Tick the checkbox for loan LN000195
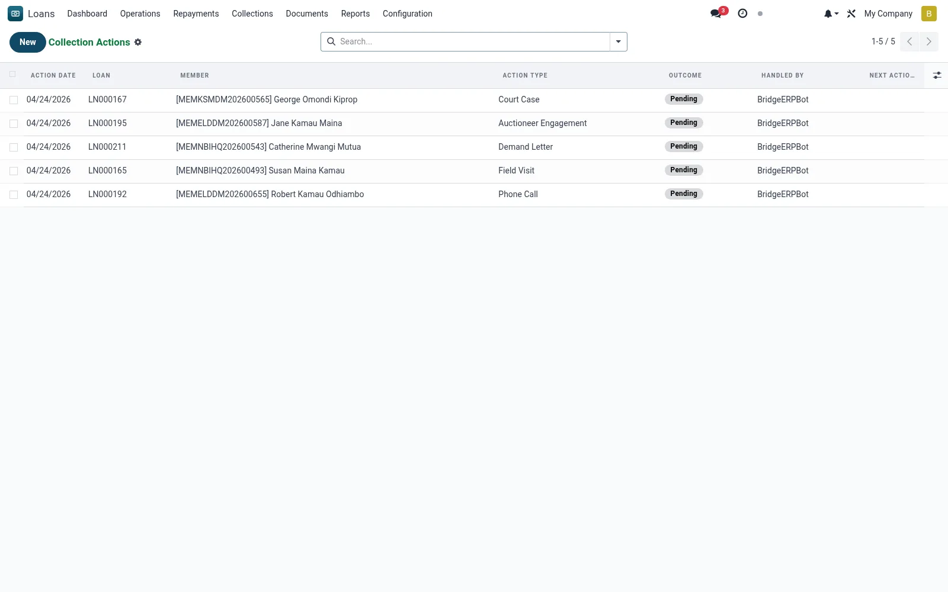 coord(14,124)
